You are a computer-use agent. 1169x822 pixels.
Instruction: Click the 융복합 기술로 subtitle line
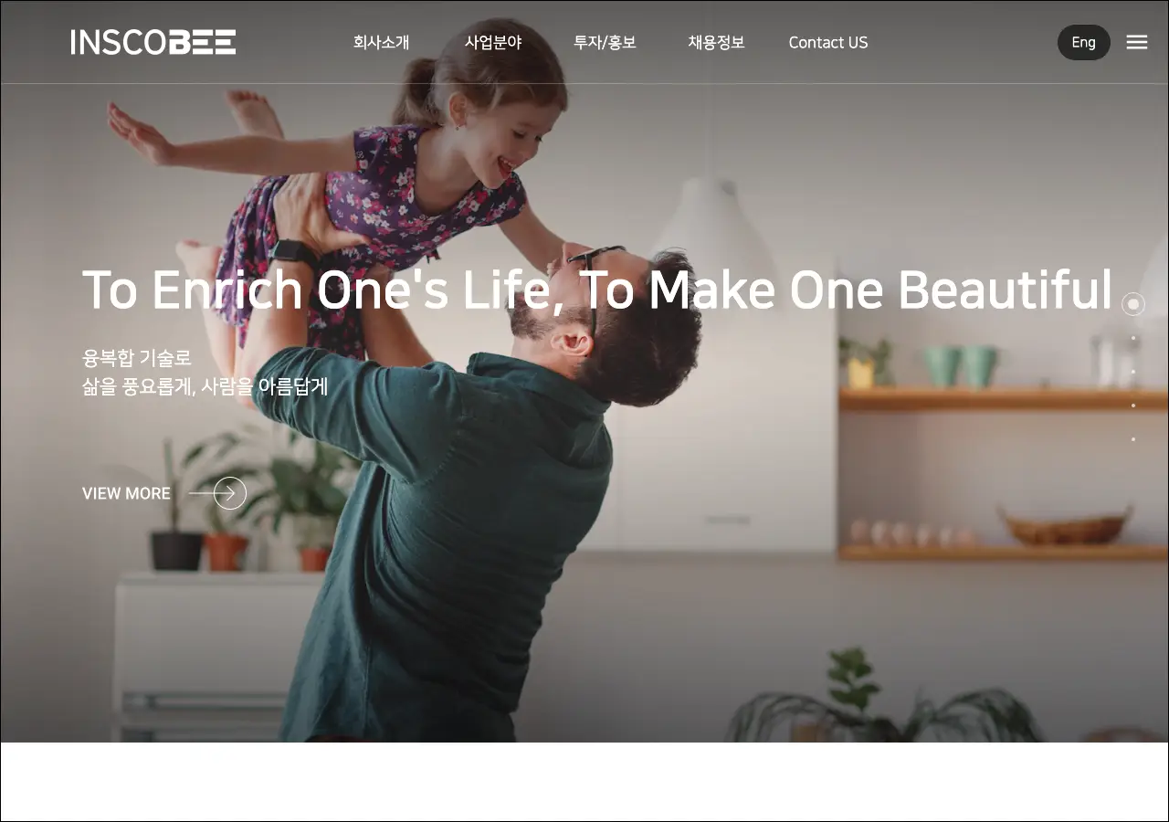click(x=137, y=358)
